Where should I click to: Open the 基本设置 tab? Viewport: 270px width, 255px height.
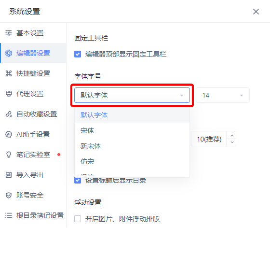pos(33,33)
